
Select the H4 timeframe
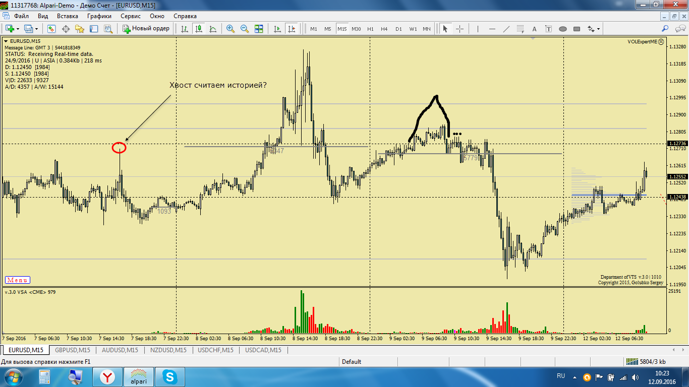point(384,29)
